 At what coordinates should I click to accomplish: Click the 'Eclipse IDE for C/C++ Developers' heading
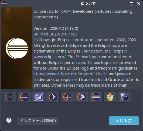coord(64,12)
